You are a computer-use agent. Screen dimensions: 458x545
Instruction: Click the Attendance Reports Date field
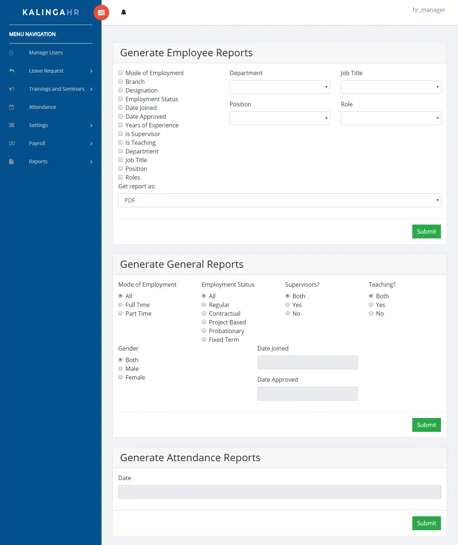[x=280, y=492]
